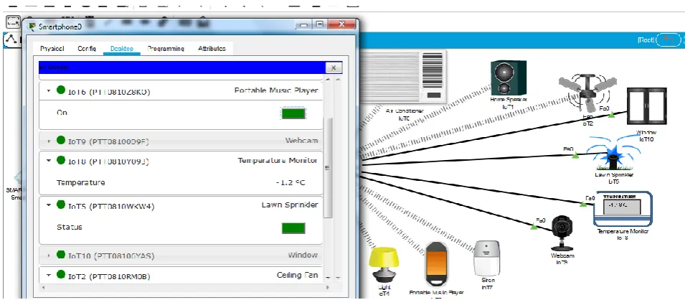Select the Lawn Sprinkler device icon
The width and height of the screenshot is (685, 300).
(x=613, y=154)
